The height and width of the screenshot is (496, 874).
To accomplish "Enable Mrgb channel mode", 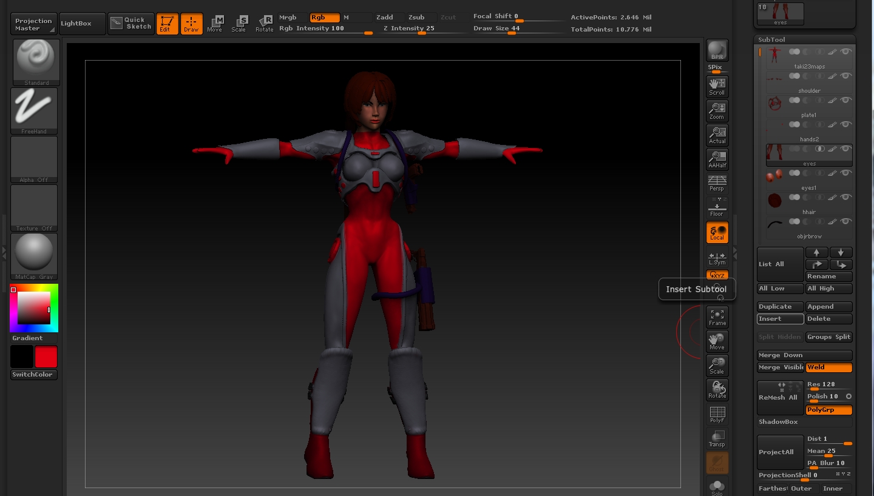I will (293, 18).
